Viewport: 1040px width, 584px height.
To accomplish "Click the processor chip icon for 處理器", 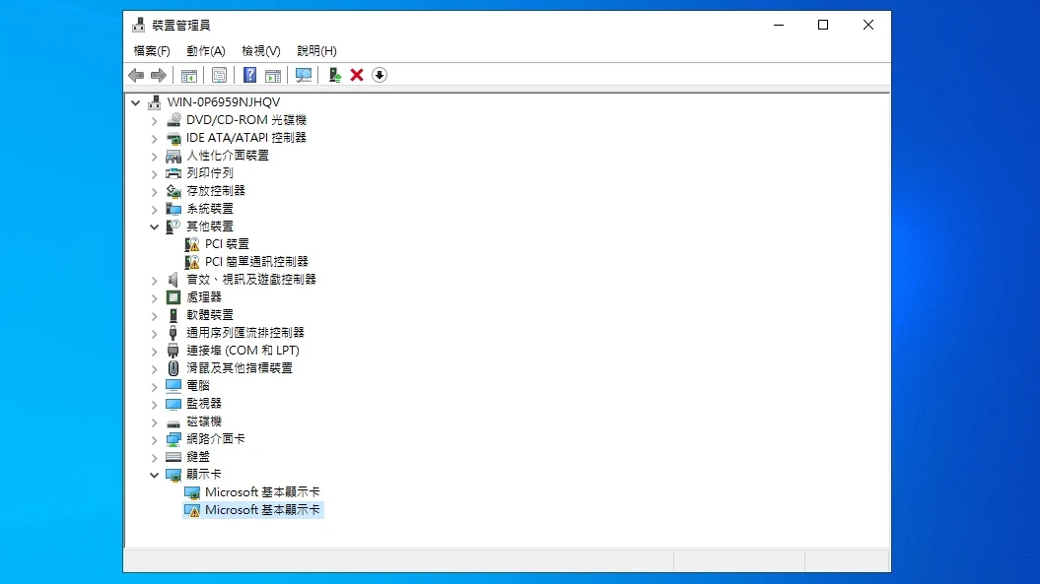I will pos(173,297).
